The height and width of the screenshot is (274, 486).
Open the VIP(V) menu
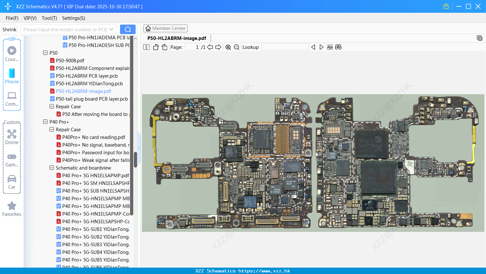coord(30,18)
